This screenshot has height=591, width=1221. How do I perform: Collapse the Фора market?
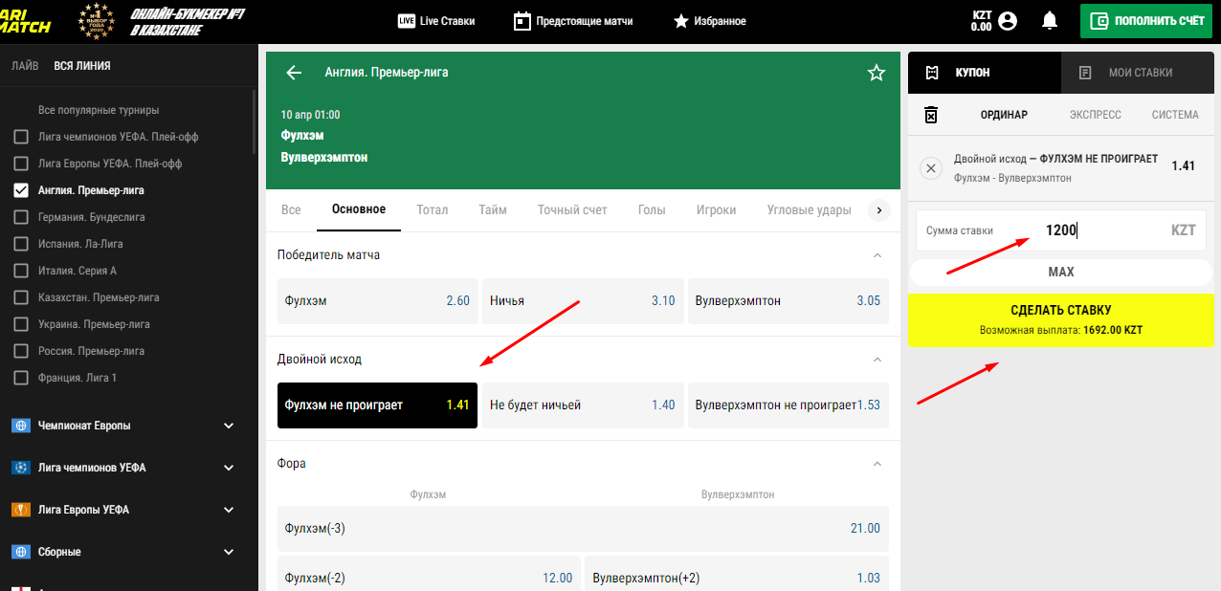click(x=877, y=464)
